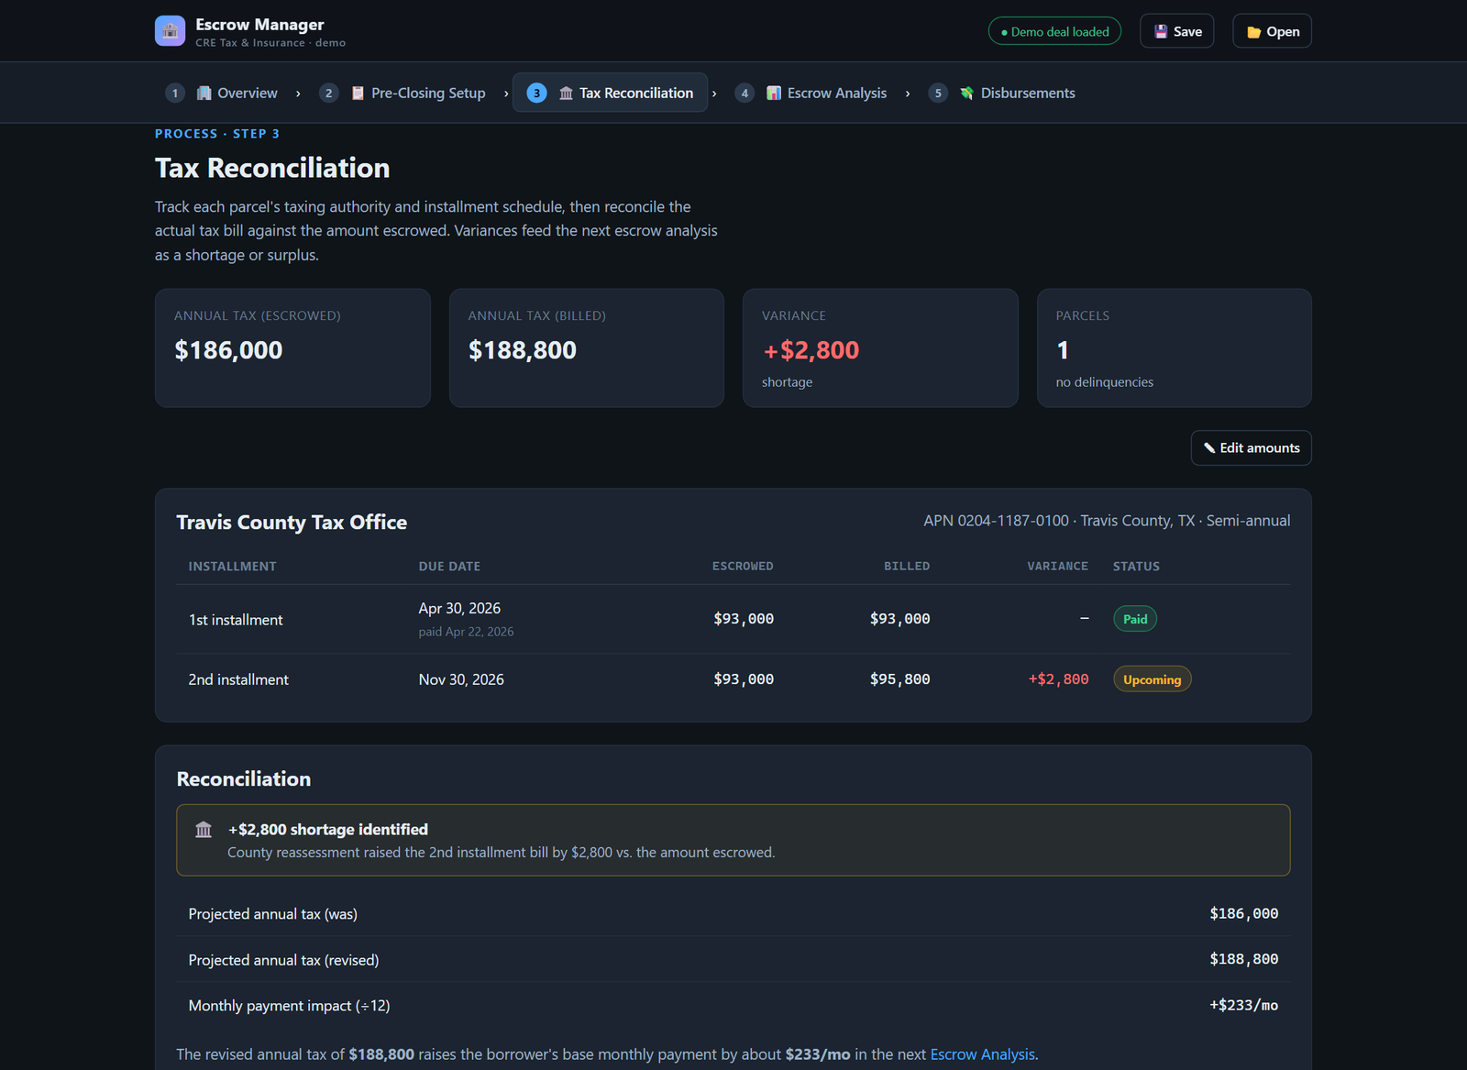
Task: Click the Edit amounts button
Action: click(1252, 447)
